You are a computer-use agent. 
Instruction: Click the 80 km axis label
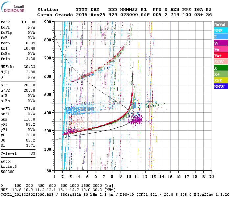(49, 171)
